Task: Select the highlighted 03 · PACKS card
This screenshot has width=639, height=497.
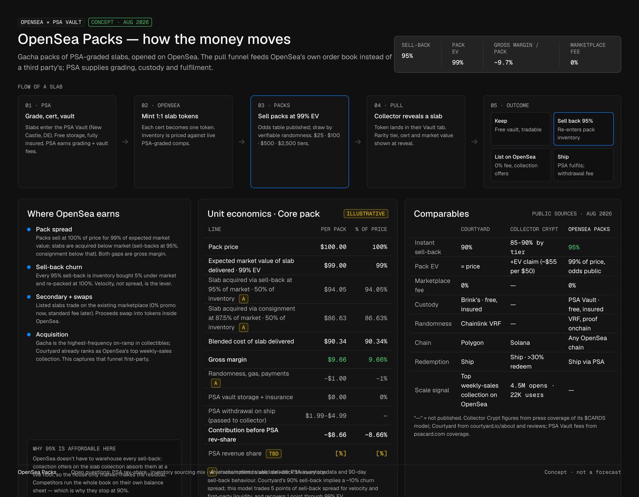Action: tap(300, 142)
